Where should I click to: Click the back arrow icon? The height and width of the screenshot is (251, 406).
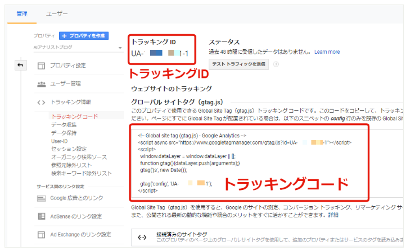tap(20, 65)
